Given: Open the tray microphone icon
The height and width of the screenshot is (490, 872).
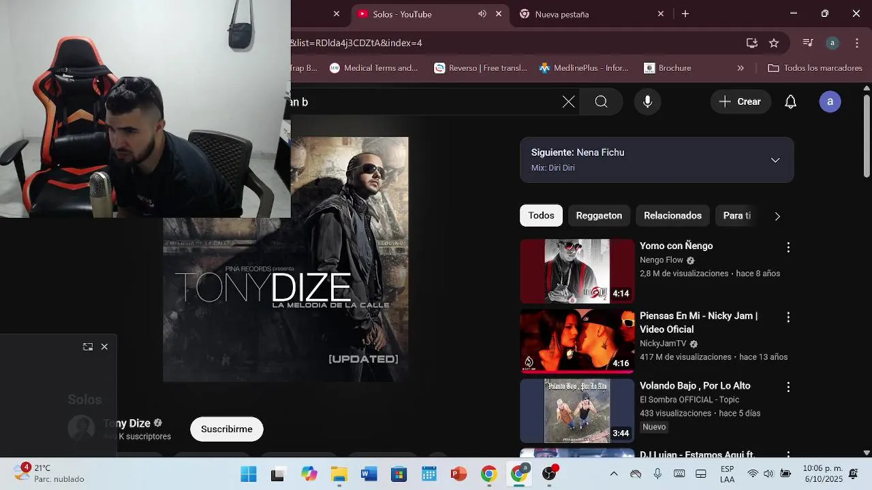Looking at the screenshot, I should [657, 474].
